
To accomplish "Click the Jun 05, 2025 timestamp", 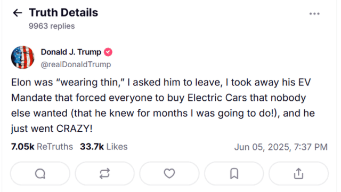I will (281, 147).
